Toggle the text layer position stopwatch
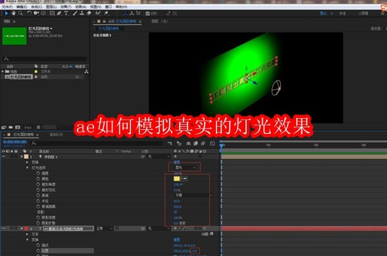This screenshot has width=387, height=256. tap(38, 251)
